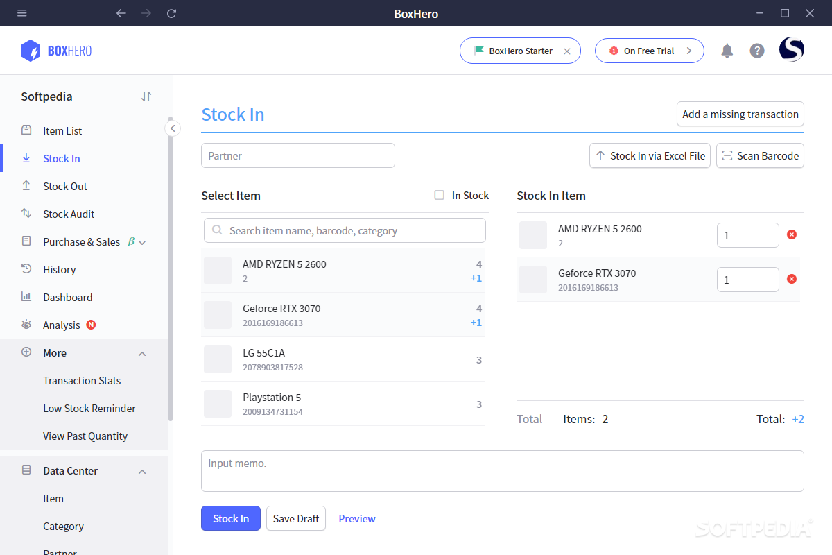Screen dimensions: 832x555
Task: Open the Preview link
Action: tap(357, 518)
